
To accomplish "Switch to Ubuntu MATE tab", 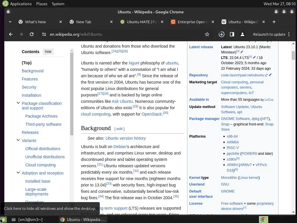I will tap(142, 22).
